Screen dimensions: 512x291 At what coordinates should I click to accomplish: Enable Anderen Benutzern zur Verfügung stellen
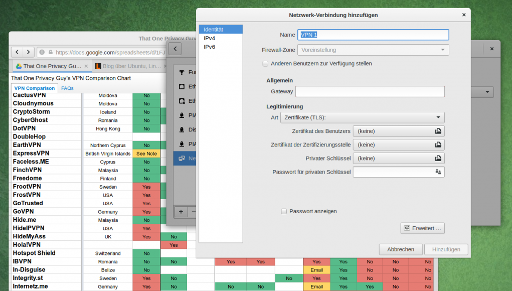point(265,64)
